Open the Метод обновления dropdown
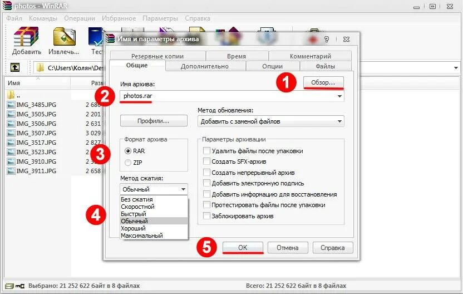This screenshot has width=463, height=294. pos(271,121)
